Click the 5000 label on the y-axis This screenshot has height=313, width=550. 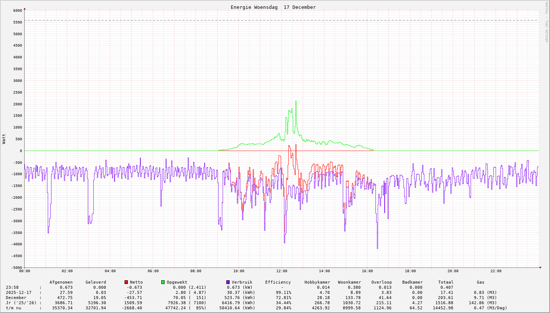18,34
